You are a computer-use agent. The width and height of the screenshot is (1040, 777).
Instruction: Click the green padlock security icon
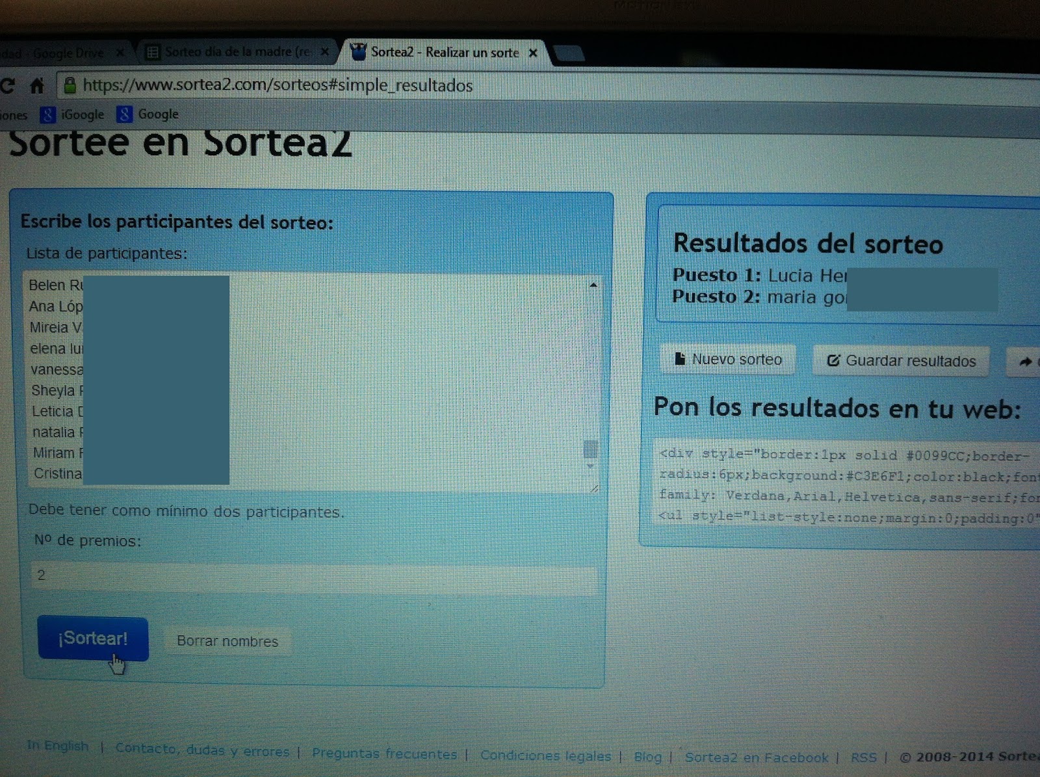(70, 85)
